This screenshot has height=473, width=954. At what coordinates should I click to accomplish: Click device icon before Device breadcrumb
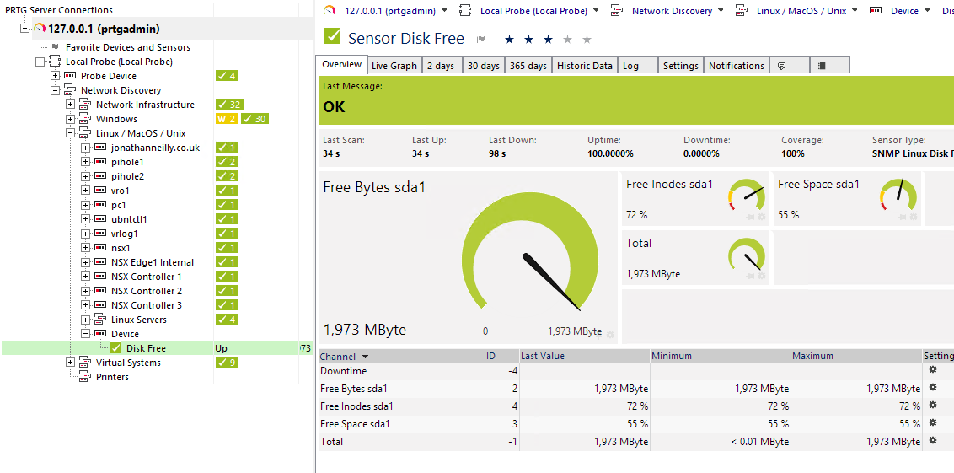[876, 10]
